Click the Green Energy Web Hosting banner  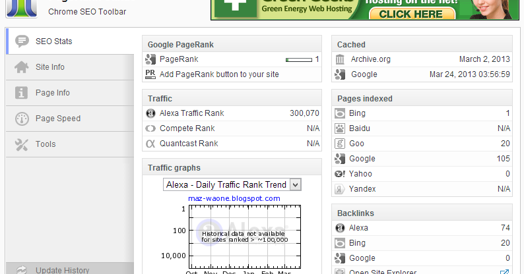[x=365, y=10]
